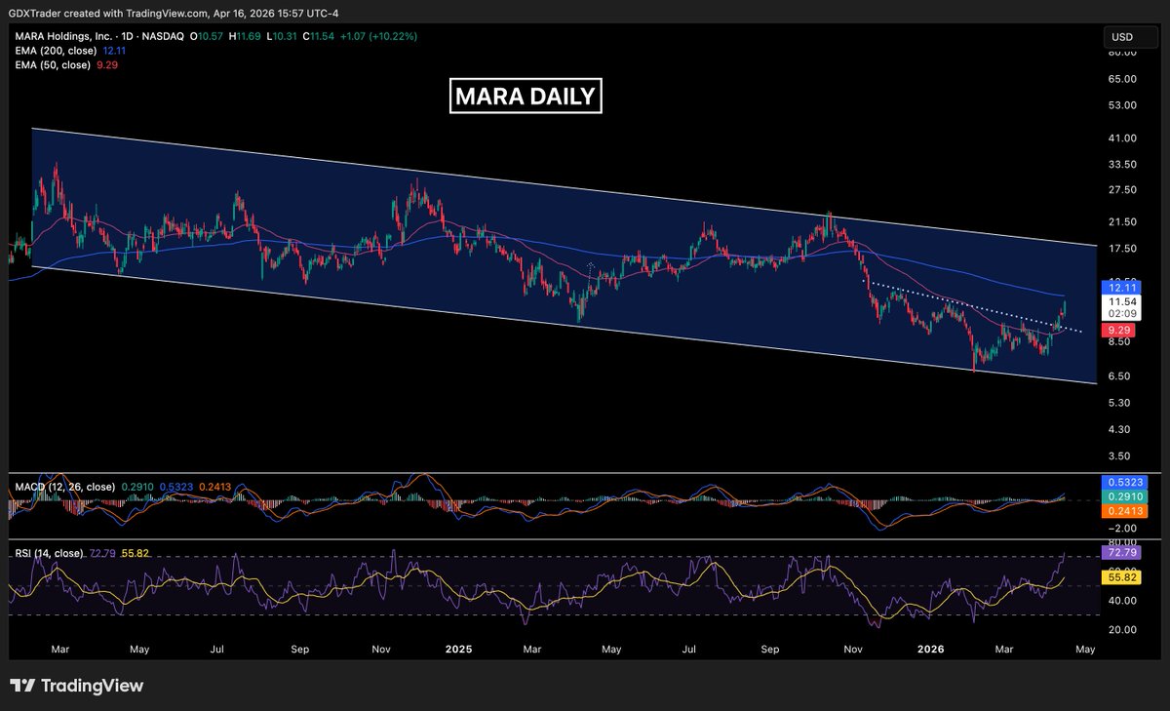Click the current price 11.54 label
1170x711 pixels.
point(1119,302)
